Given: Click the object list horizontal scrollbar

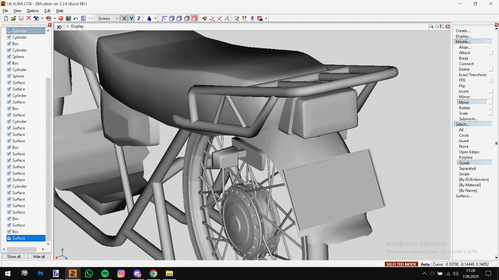Looking at the screenshot, I should [x=22, y=249].
